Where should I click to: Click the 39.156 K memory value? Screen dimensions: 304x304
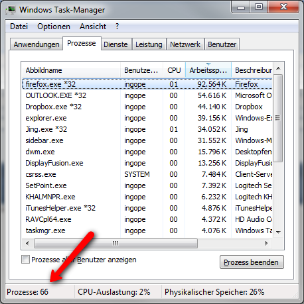pos(212,118)
